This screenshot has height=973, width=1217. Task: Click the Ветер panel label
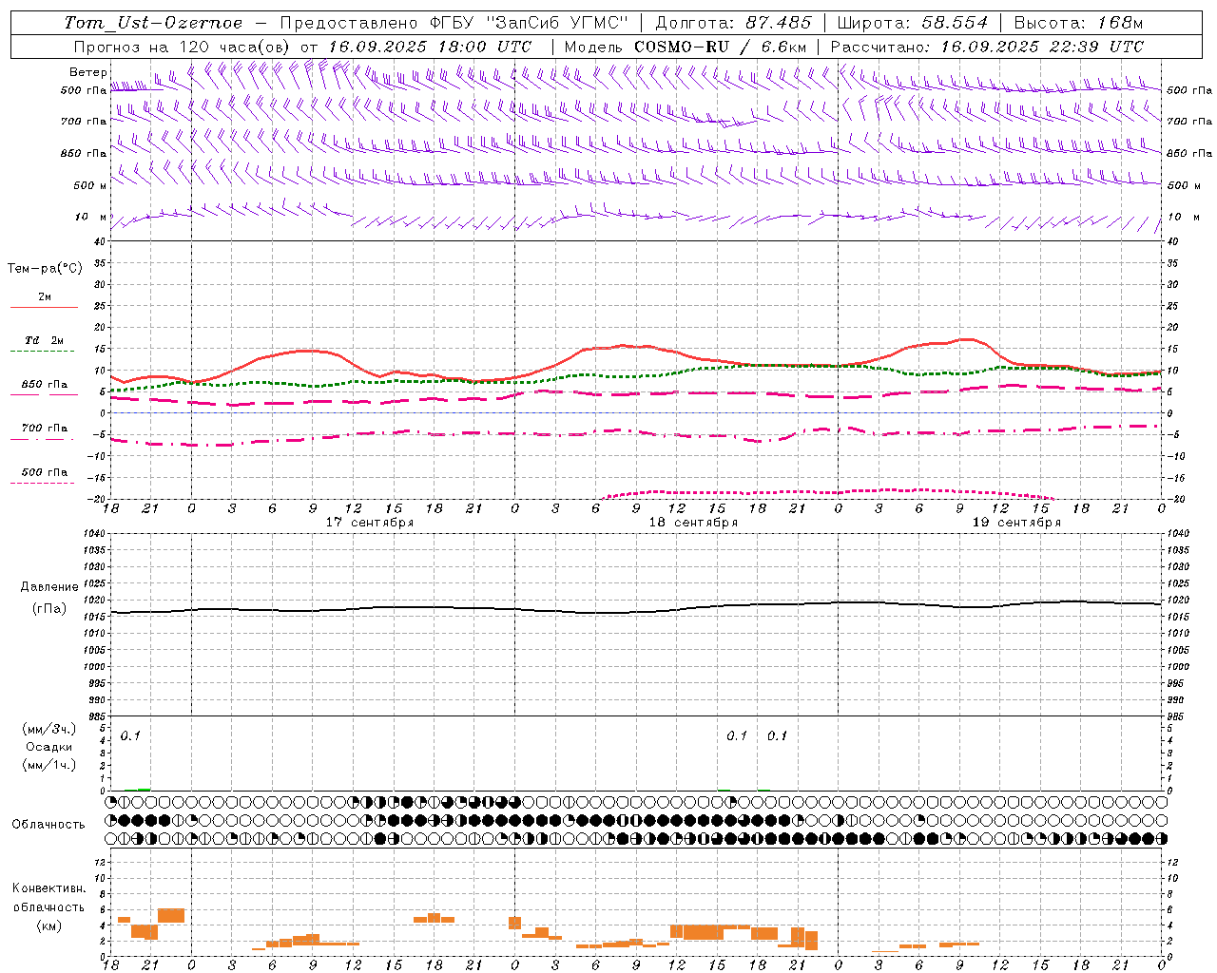tap(88, 72)
